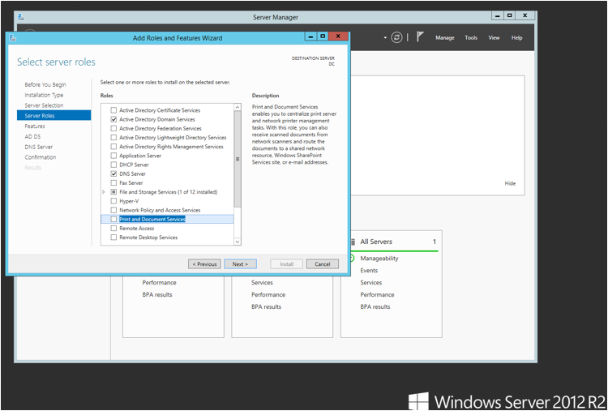
Task: Click the Next button
Action: click(241, 264)
